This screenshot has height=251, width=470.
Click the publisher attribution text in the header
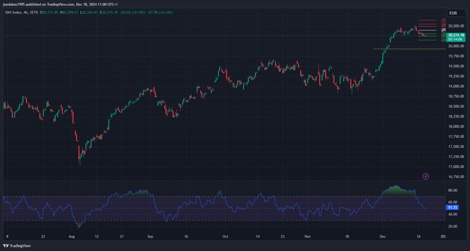[x=60, y=4]
